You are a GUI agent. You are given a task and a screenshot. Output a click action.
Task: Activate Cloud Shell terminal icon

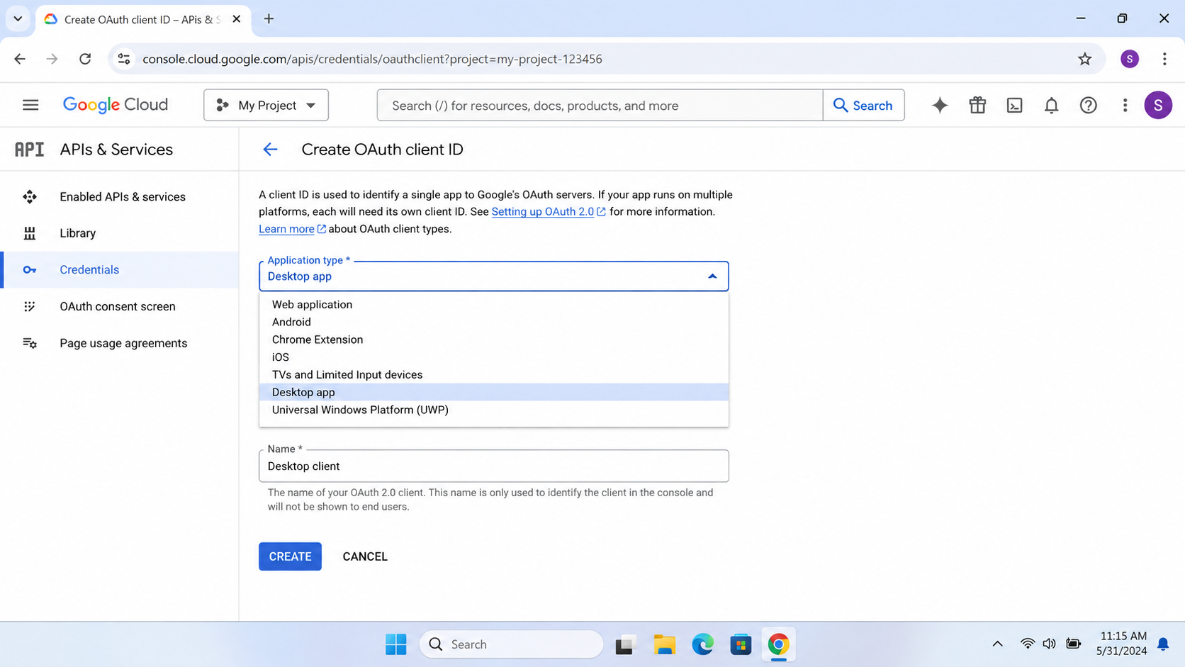(x=1014, y=105)
